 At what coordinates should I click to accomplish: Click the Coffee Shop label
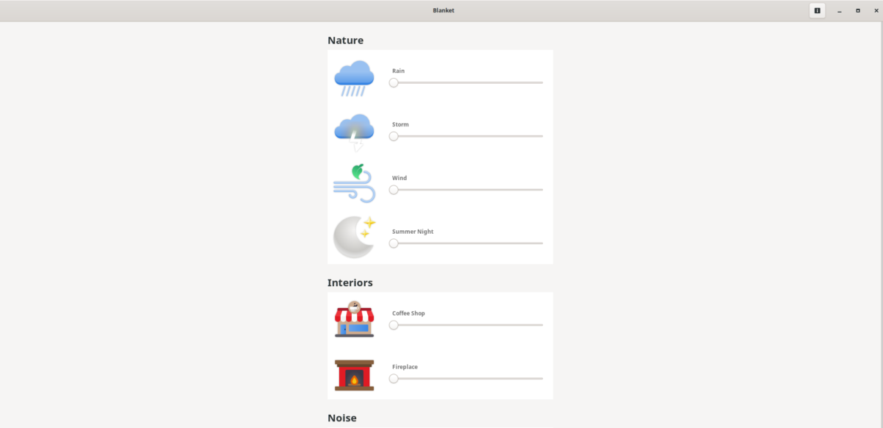[408, 313]
